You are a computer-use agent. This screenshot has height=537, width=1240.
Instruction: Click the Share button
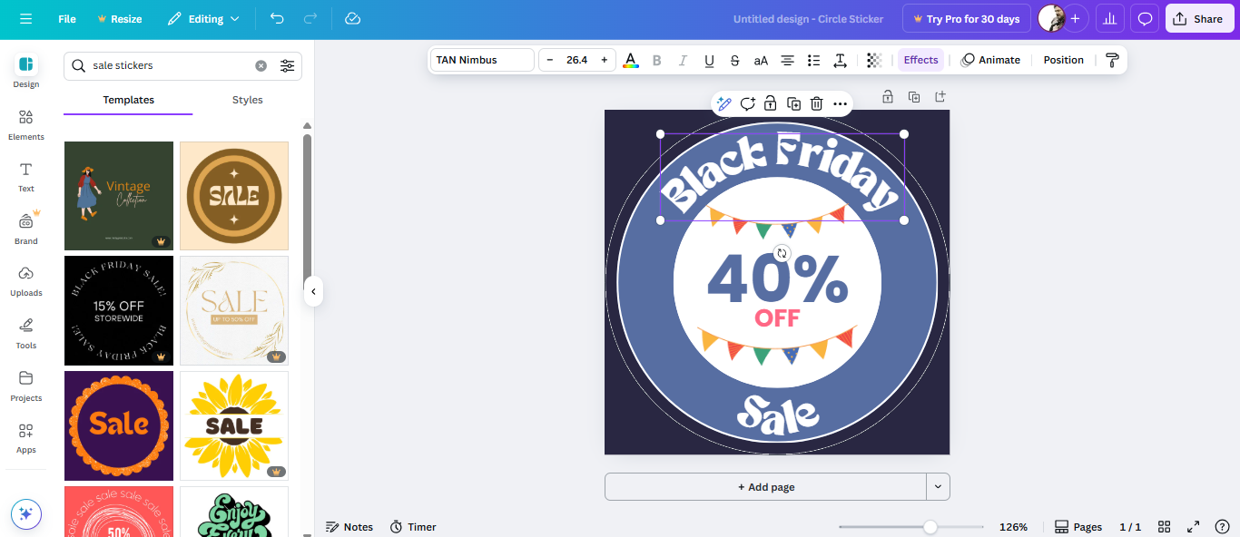tap(1199, 19)
